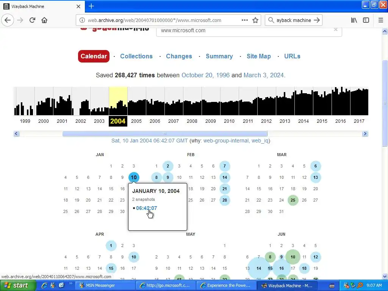This screenshot has height=291, width=388.
Task: Select year 2003 in the timeline
Action: pyautogui.click(x=99, y=121)
